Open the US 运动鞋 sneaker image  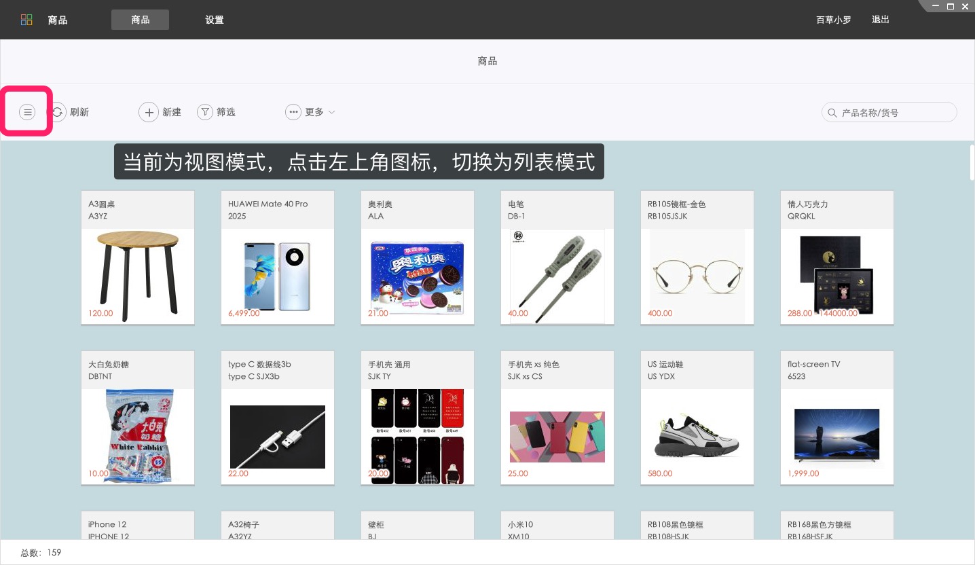pos(697,435)
